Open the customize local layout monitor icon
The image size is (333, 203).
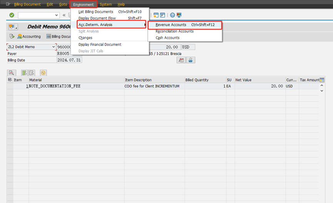pyautogui.click(x=179, y=15)
